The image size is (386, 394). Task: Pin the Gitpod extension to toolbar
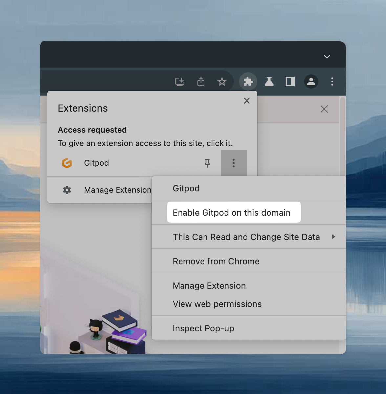pyautogui.click(x=207, y=163)
